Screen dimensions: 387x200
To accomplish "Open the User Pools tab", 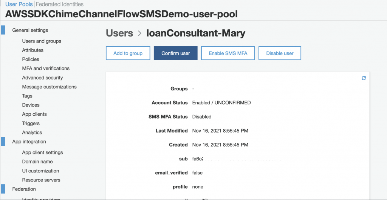I will coord(19,4).
